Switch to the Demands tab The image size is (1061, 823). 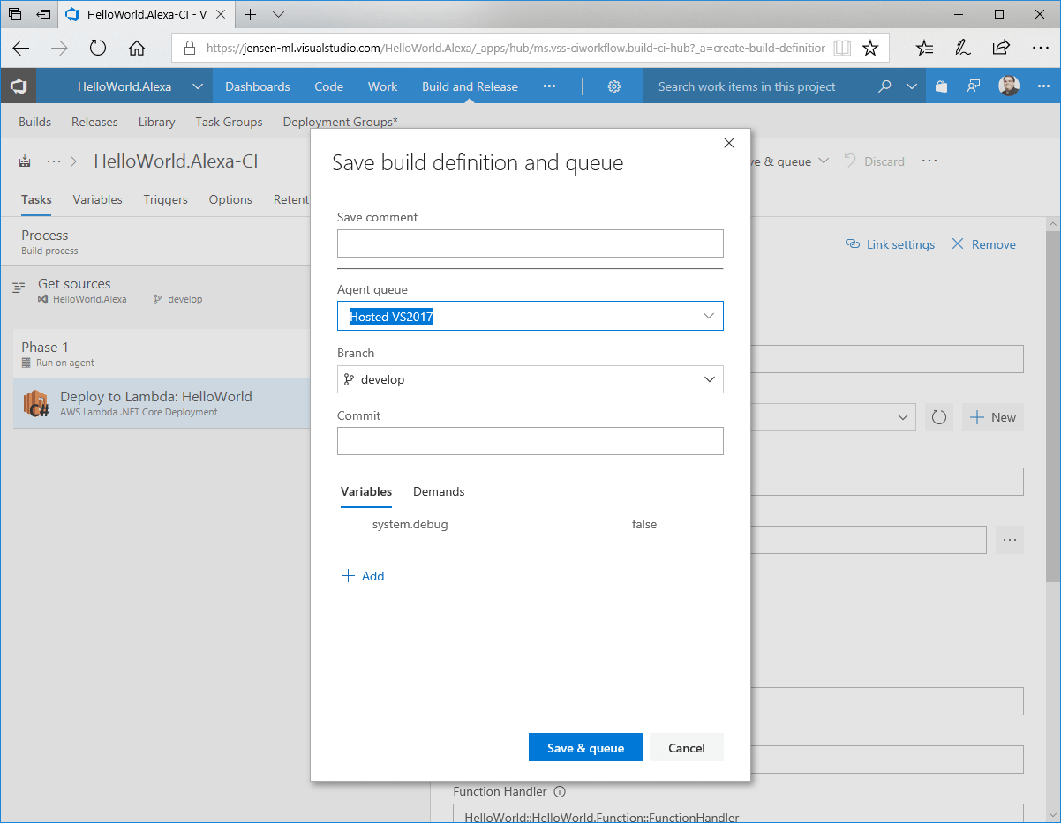(439, 491)
